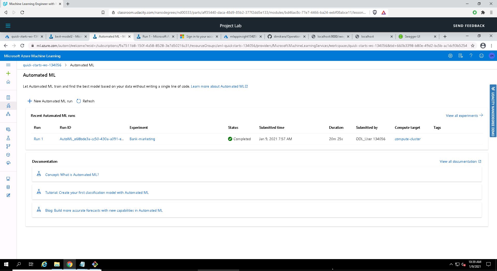
Task: Open the AutoML_e68bde3a run ID link
Action: click(92, 139)
